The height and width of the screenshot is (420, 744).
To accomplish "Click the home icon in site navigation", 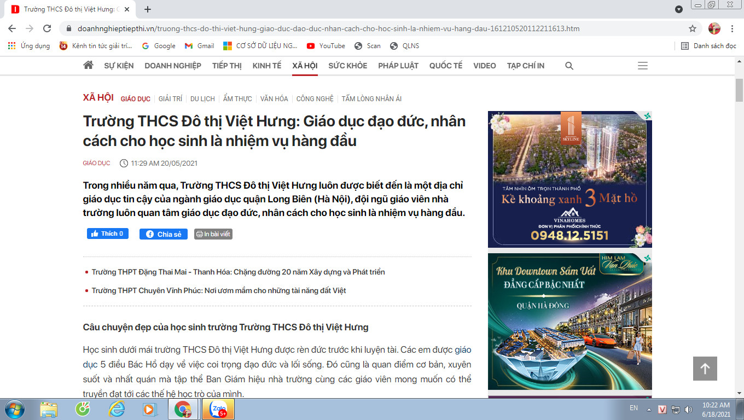I will (x=88, y=66).
